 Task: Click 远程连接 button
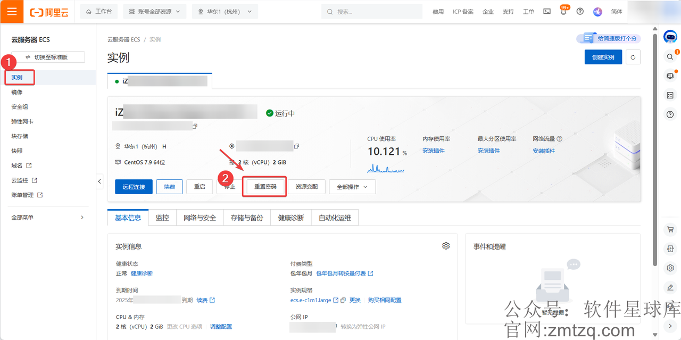[x=134, y=187]
